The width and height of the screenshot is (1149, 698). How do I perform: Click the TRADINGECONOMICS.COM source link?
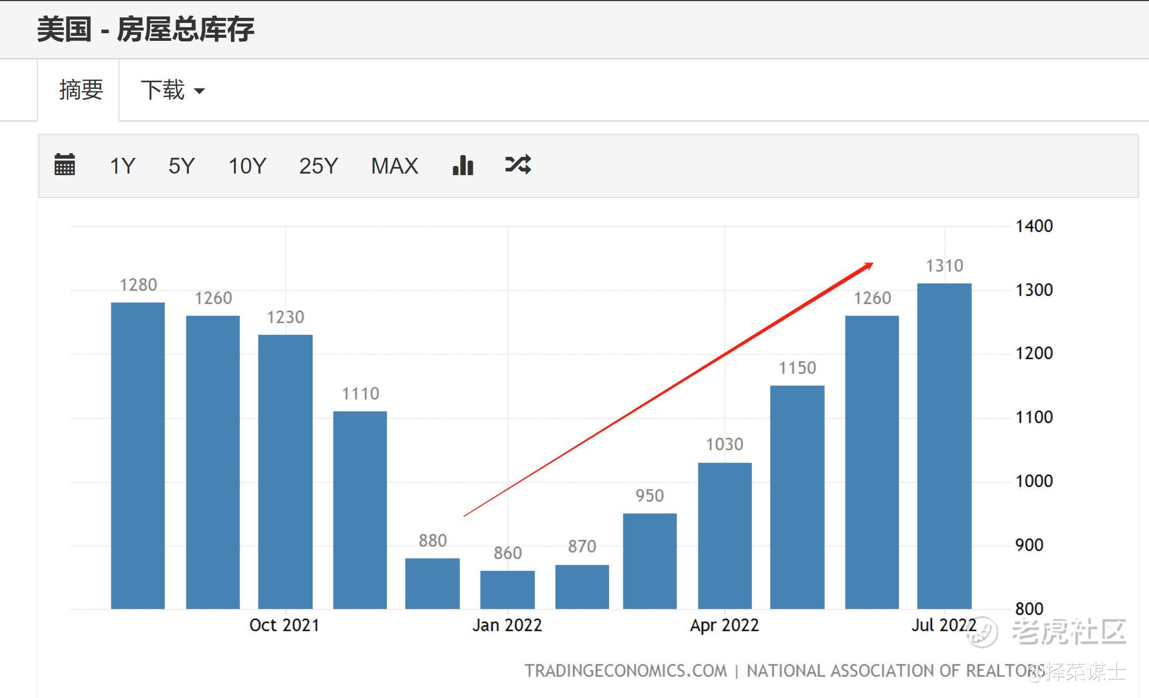(625, 670)
